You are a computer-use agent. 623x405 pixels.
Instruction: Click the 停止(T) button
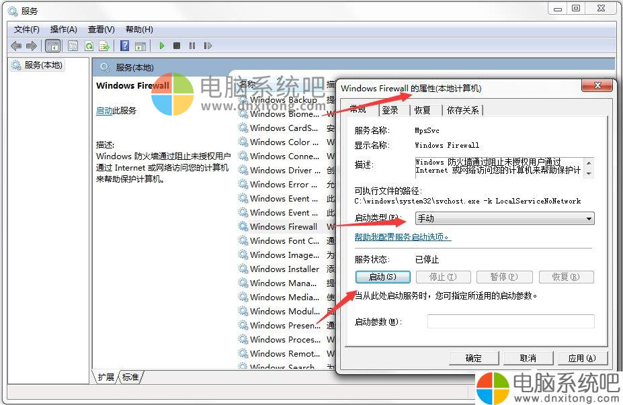[x=443, y=277]
